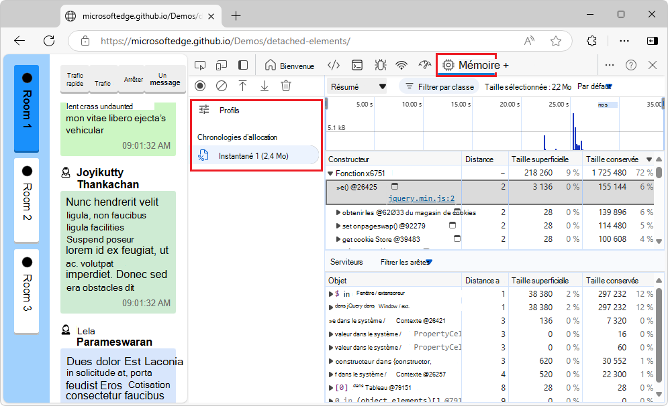Viewport: 668px width, 406px height.
Task: Start recording with the heap profiling record button
Action: [x=199, y=86]
